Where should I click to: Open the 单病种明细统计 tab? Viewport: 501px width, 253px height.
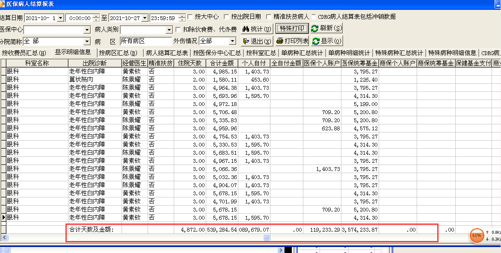pos(349,53)
